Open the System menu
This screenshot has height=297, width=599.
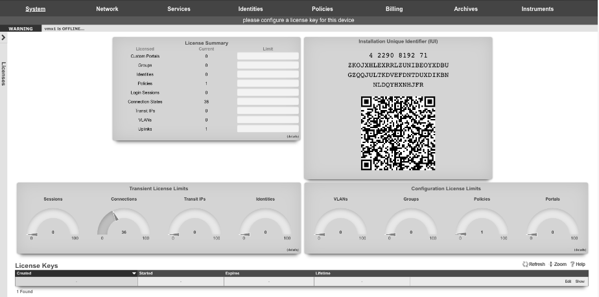click(x=35, y=9)
